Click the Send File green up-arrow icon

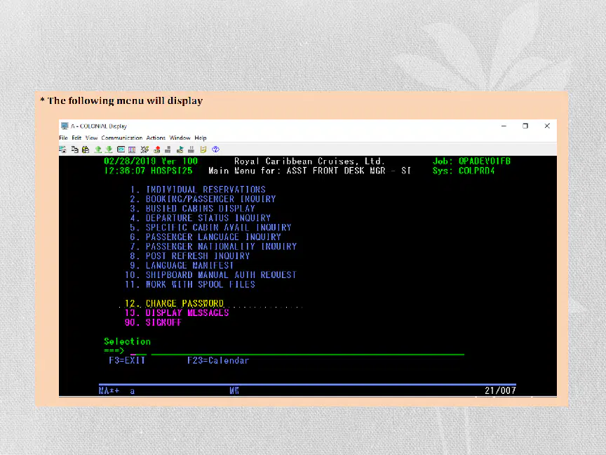pos(98,150)
